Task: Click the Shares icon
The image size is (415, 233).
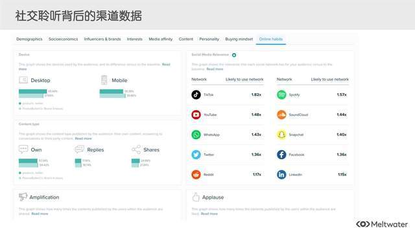Action: [x=136, y=150]
